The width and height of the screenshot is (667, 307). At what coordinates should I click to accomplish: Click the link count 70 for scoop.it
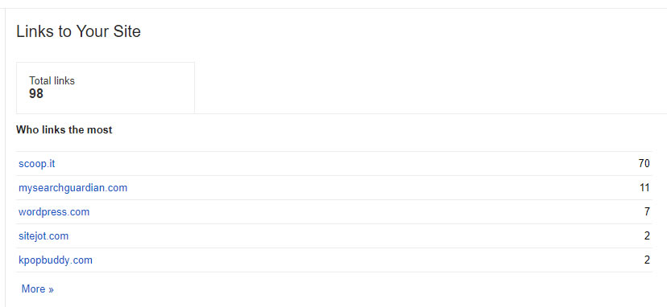click(x=644, y=163)
